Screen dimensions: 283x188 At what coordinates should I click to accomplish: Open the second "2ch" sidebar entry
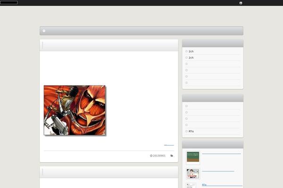pos(191,58)
